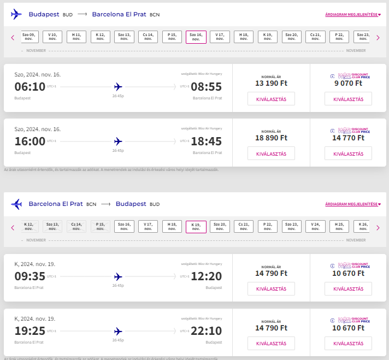Choose normal price 13 190 Ft Kiválasztás
This screenshot has height=360, width=389.
coord(271,99)
